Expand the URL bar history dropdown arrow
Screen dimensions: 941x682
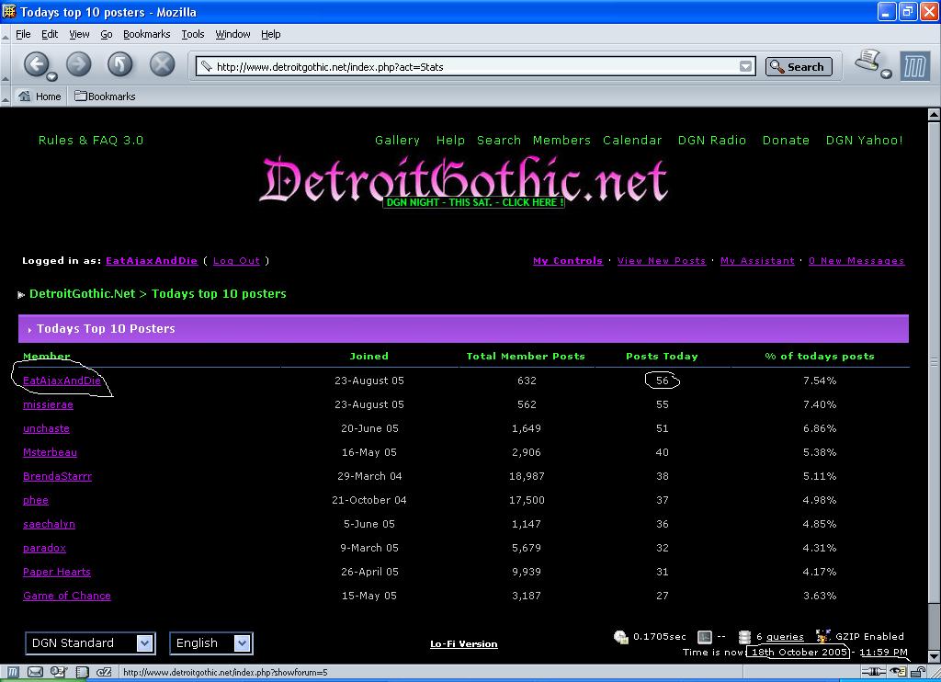click(x=745, y=66)
